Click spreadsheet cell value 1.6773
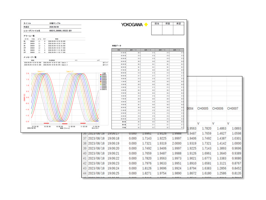266x200 pixels. [x=207, y=159]
